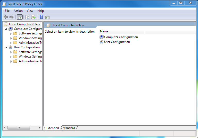198x138 pixels.
Task: Toggle Show/Hide Action Pane toolbar icon
Action: pyautogui.click(x=47, y=17)
